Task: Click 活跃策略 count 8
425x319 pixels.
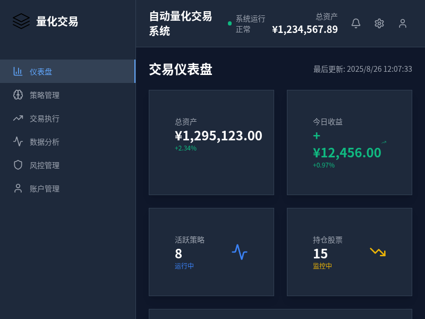Action: (x=178, y=254)
